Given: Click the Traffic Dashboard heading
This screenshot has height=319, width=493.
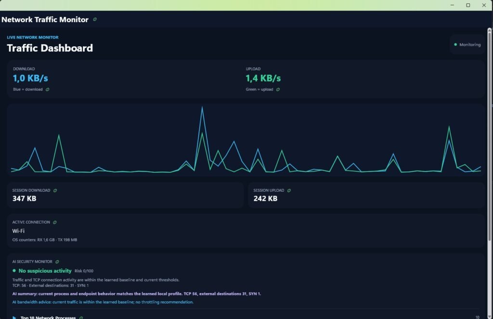Looking at the screenshot, I should 50,48.
